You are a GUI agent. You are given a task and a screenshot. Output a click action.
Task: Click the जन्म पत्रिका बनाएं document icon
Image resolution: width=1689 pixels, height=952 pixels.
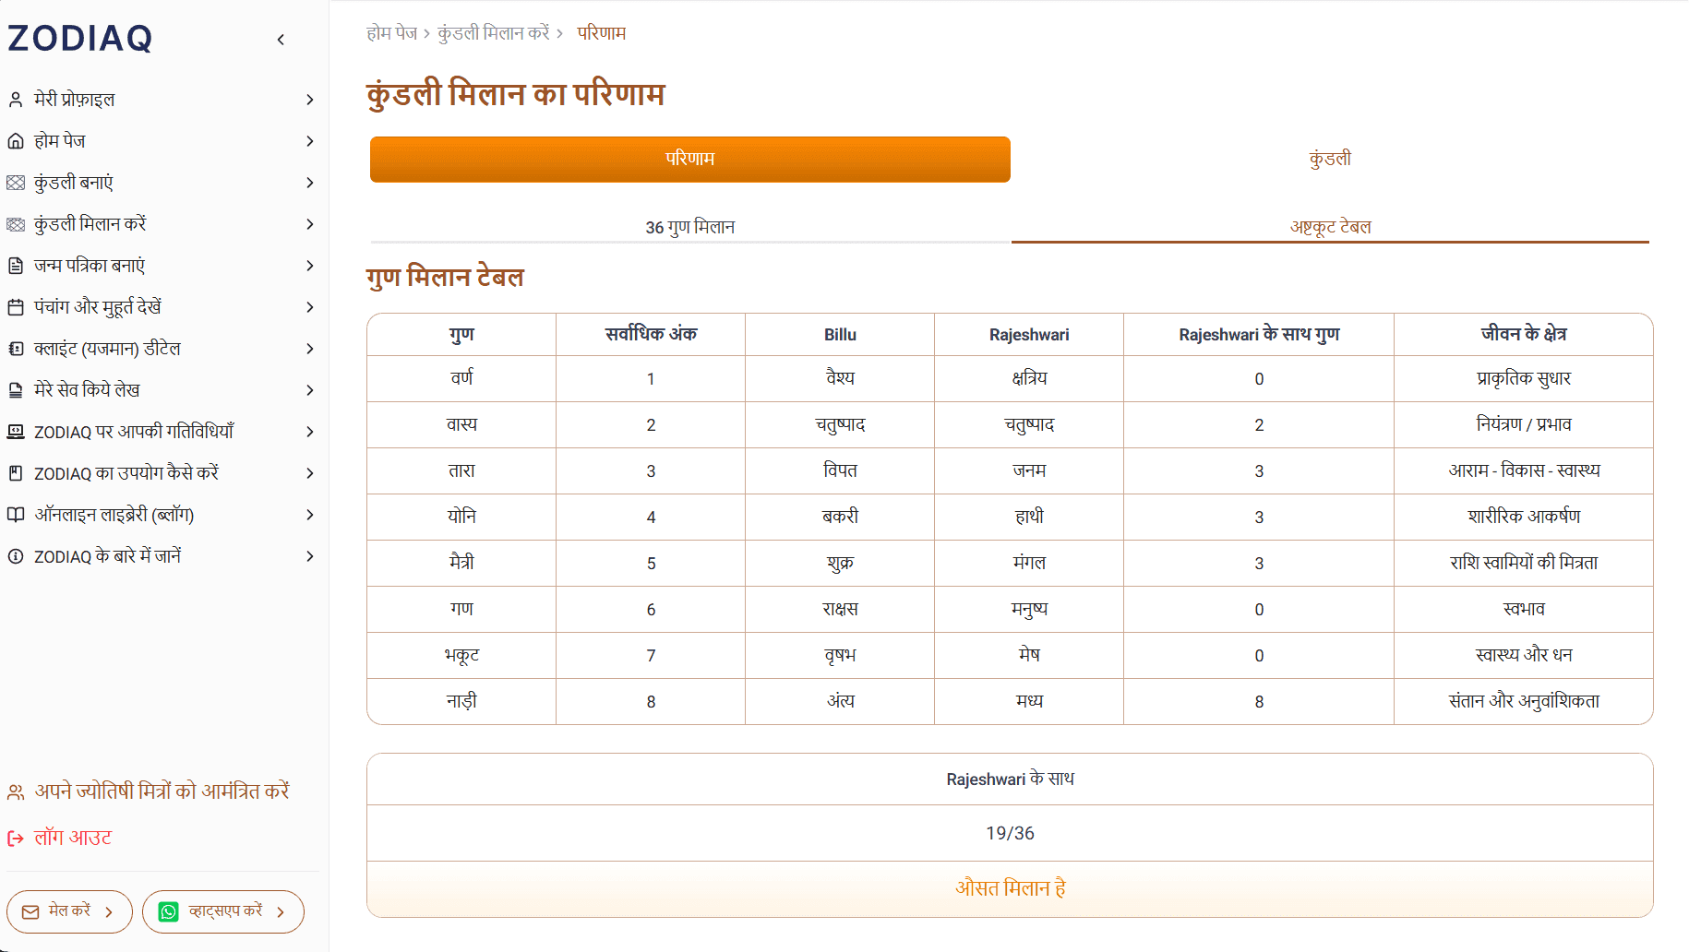[x=15, y=265]
